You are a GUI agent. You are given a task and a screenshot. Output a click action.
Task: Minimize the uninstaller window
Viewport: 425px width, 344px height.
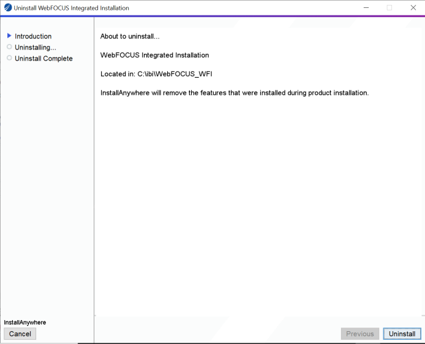(x=366, y=7)
